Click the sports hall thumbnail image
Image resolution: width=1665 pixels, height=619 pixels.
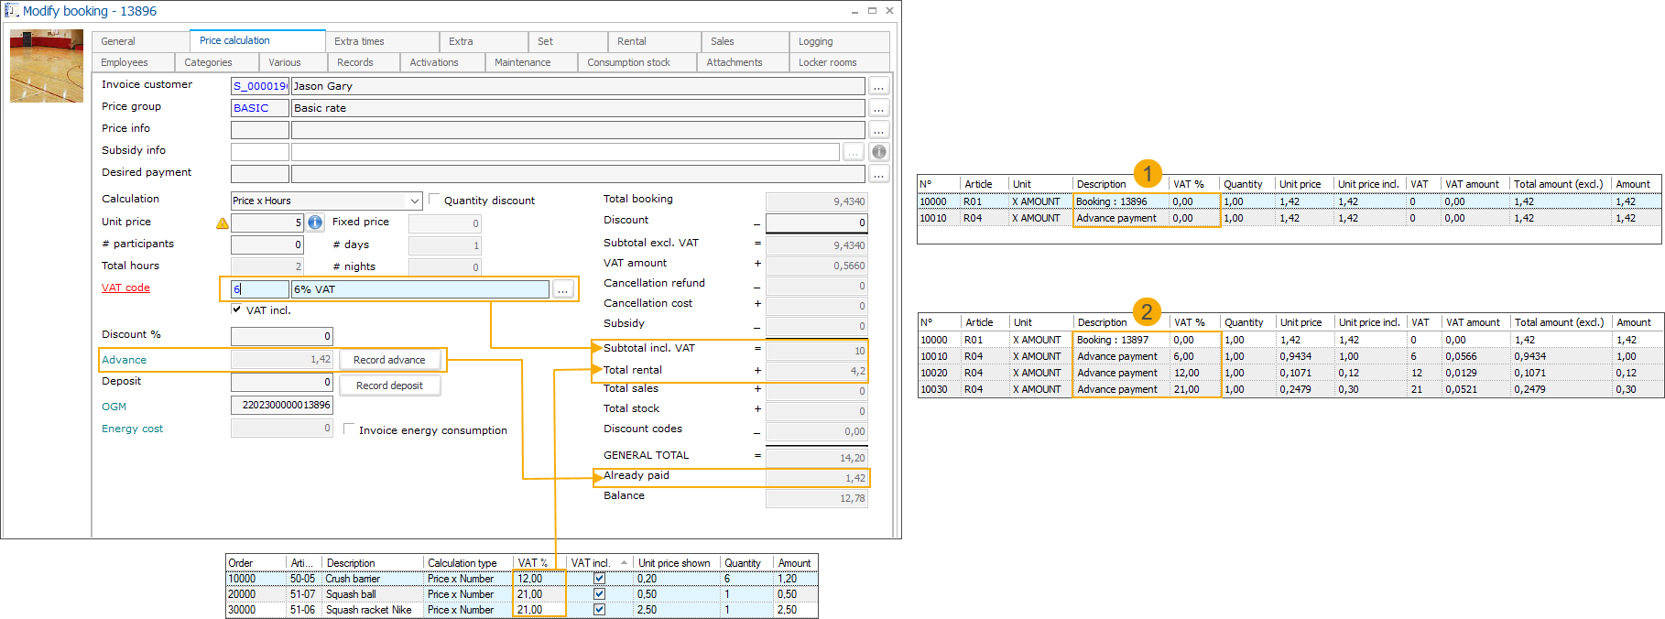(x=47, y=66)
